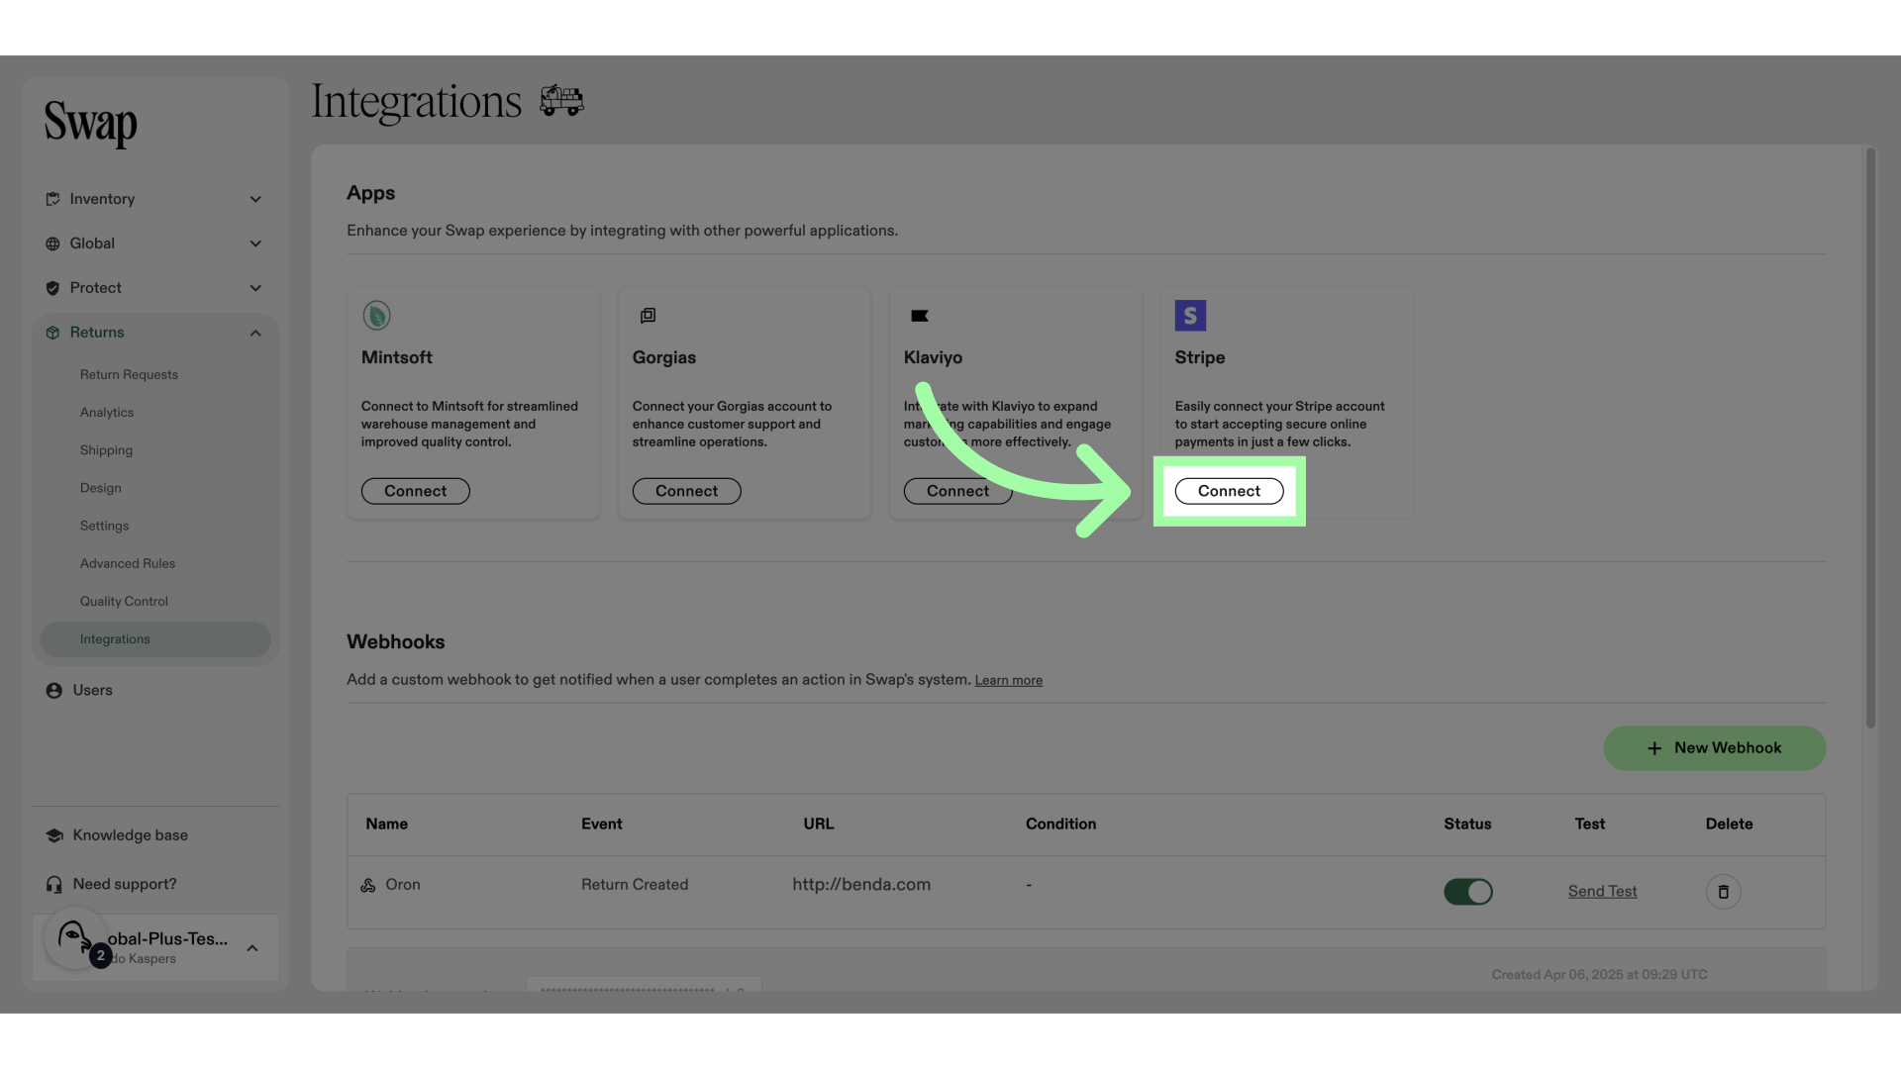Click the Event column header
Viewport: 1901px width, 1069px height.
pyautogui.click(x=601, y=824)
